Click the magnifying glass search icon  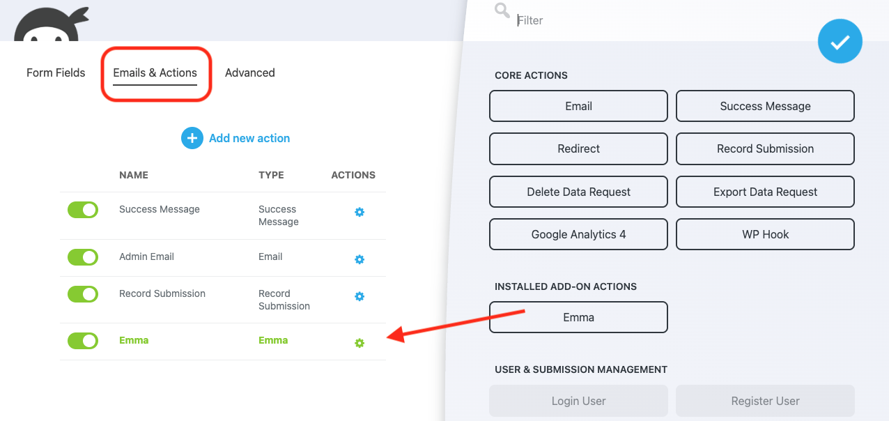(502, 10)
